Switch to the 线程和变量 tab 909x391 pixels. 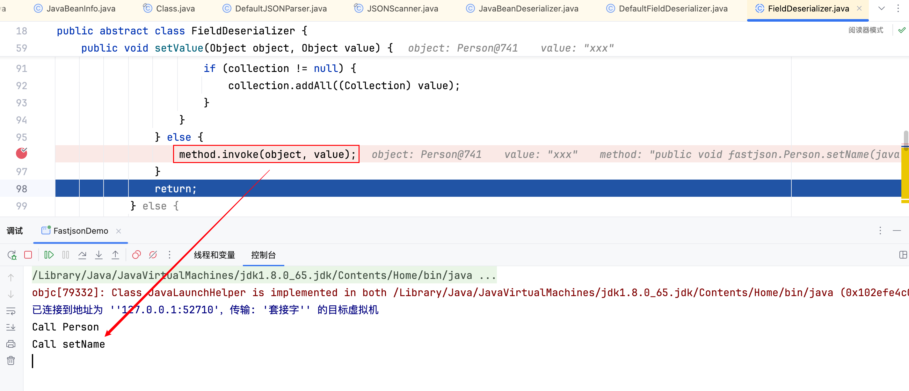click(214, 255)
